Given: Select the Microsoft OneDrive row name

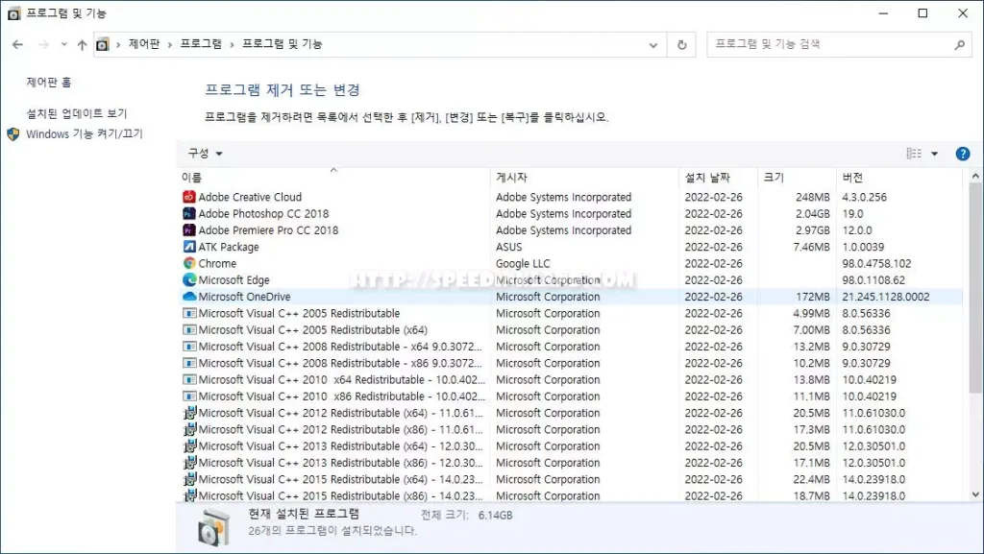Looking at the screenshot, I should click(244, 297).
